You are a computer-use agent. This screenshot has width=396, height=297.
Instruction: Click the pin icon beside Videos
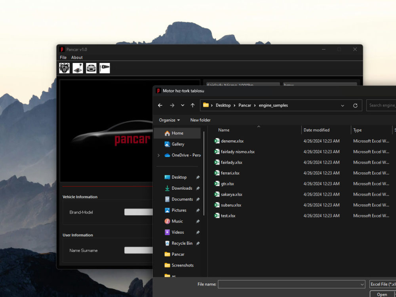click(x=198, y=232)
